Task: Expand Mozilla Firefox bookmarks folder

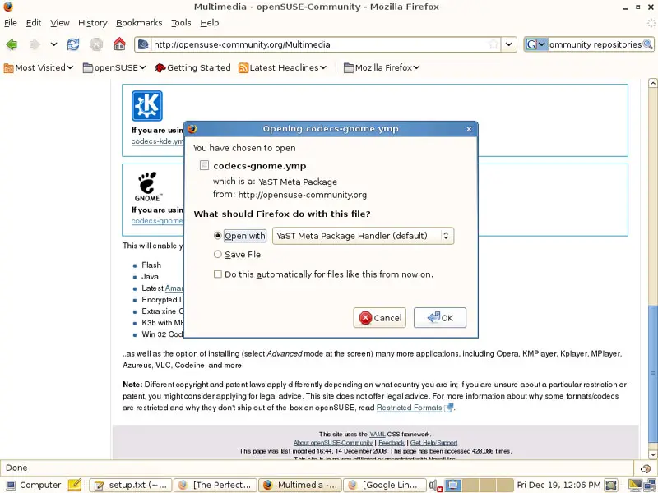Action: click(x=382, y=67)
